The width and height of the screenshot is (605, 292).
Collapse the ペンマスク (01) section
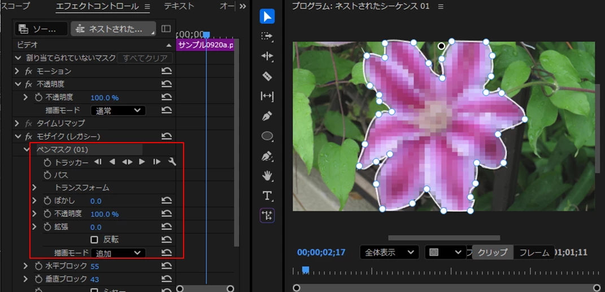coord(27,149)
